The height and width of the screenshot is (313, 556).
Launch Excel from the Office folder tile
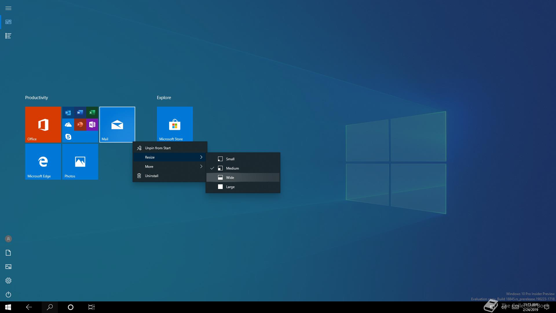coord(92,112)
